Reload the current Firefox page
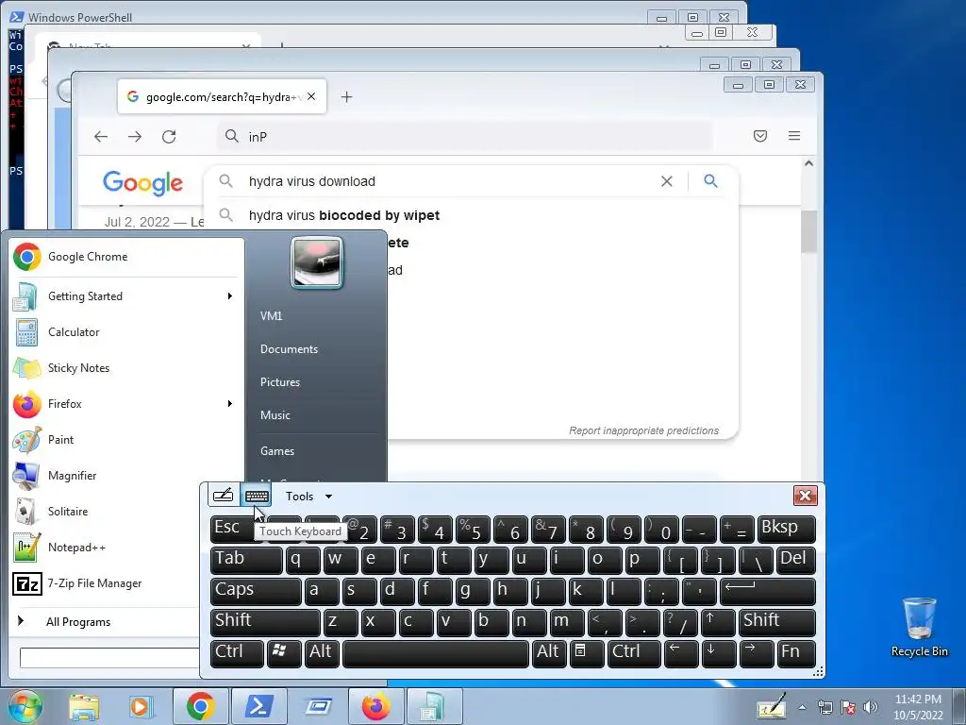 pyautogui.click(x=169, y=137)
